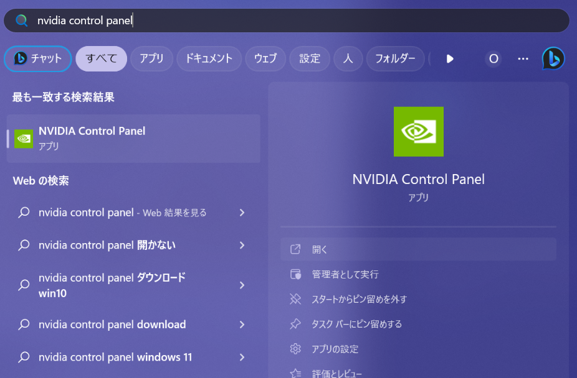Screen dimensions: 577x378
Task: Switch to the アプリ filter tab
Action: pos(151,58)
